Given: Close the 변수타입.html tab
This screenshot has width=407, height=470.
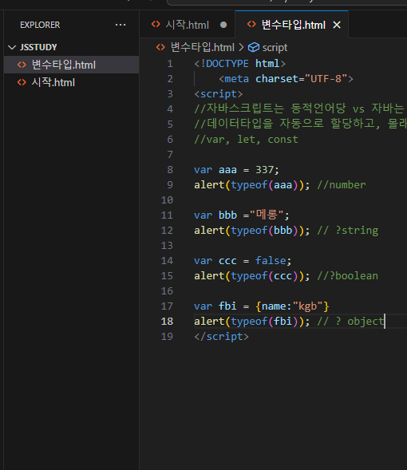Looking at the screenshot, I should 337,25.
